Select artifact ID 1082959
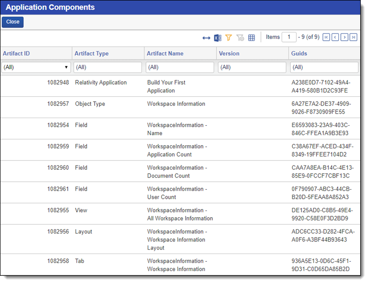 pyautogui.click(x=58, y=147)
